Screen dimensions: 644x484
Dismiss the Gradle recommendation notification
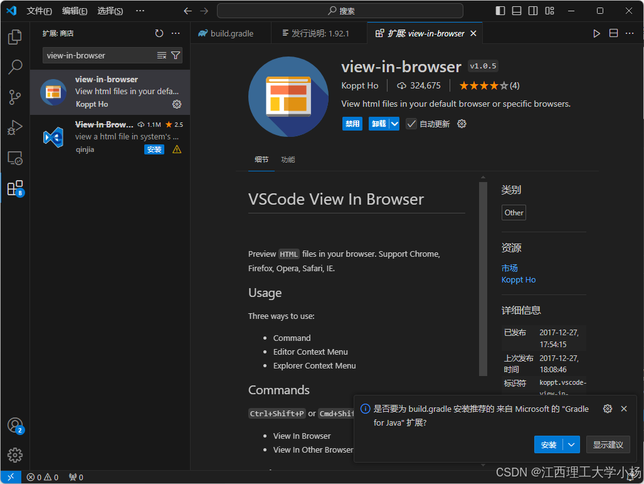coord(624,408)
